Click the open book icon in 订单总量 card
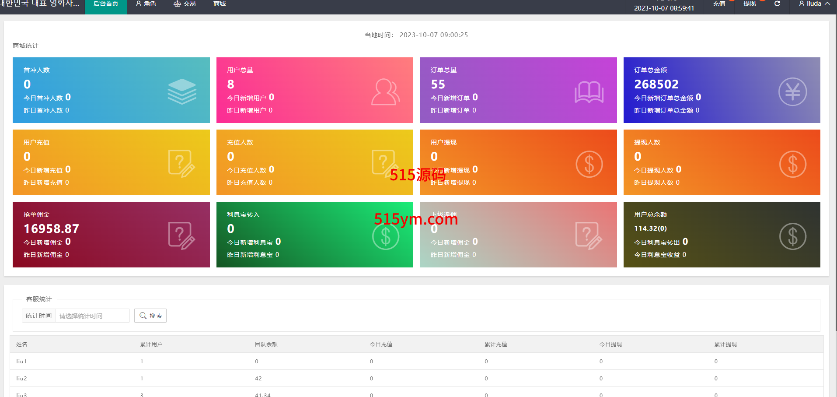 pos(589,92)
